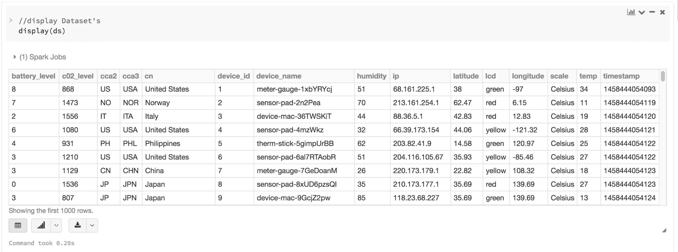Click the battery_level column header
This screenshot has height=252, width=678.
[x=33, y=76]
